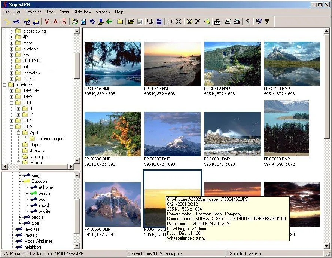This screenshot has height=258, width=332.
Task: Select the snow! key in the key panel
Action: (x=43, y=205)
